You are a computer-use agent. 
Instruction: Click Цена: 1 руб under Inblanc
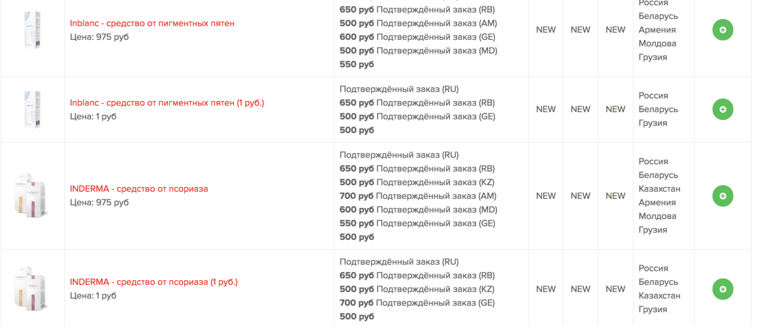pos(93,117)
